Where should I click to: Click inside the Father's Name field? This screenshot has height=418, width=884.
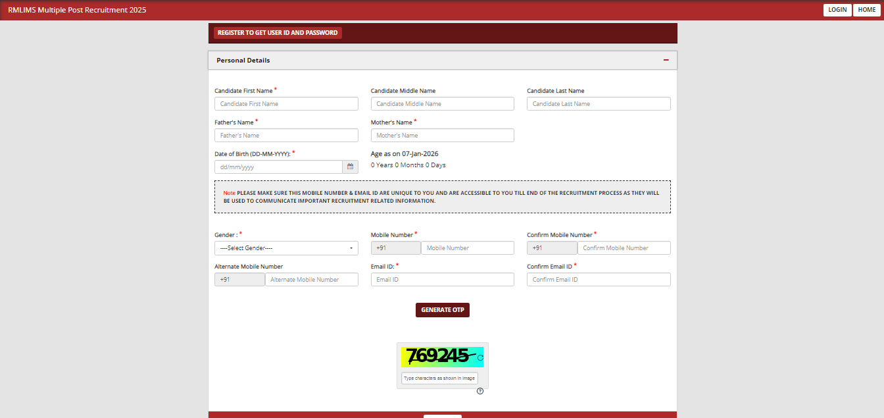pos(286,135)
